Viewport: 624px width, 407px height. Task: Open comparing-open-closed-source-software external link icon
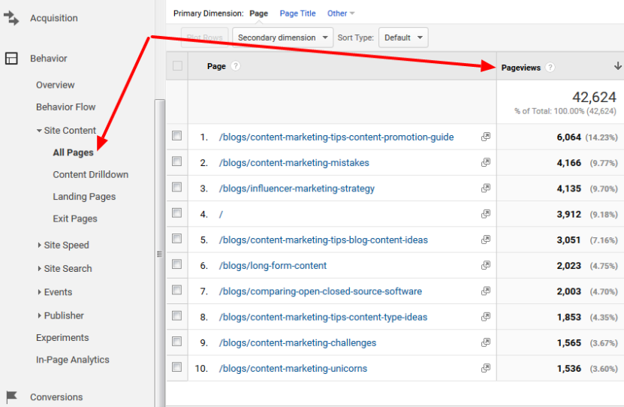tap(486, 291)
